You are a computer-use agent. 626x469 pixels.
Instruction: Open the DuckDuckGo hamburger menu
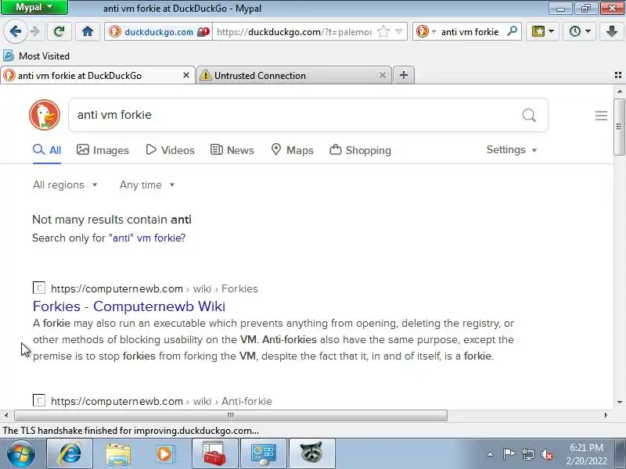(601, 116)
